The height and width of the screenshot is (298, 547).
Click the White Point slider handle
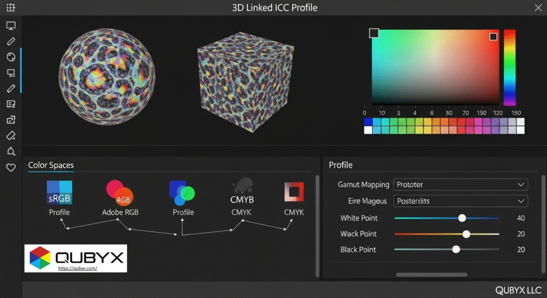point(462,218)
